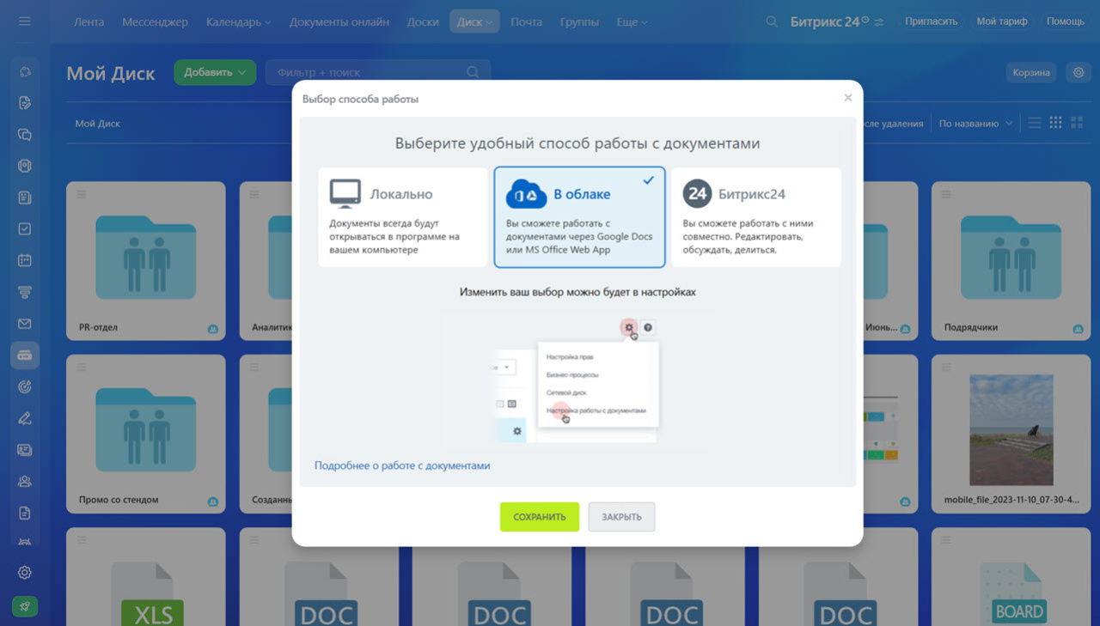The height and width of the screenshot is (626, 1100).
Task: Open the Подробнее о работе с документами link
Action: coord(402,465)
